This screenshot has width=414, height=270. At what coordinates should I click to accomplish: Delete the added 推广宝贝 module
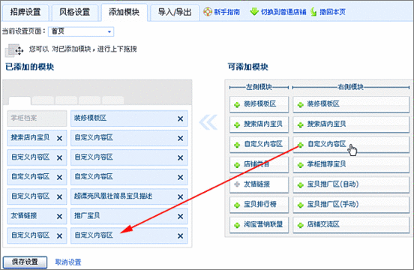coord(180,217)
